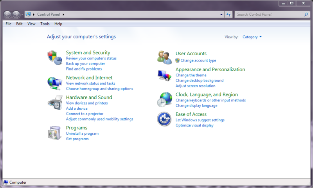
Task: Click the Search Control Panel field
Action: click(x=269, y=14)
